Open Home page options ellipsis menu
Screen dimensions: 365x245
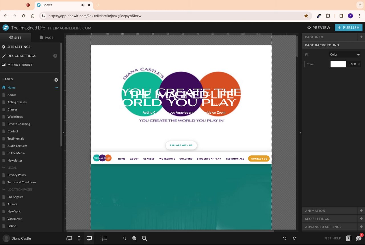[x=56, y=88]
